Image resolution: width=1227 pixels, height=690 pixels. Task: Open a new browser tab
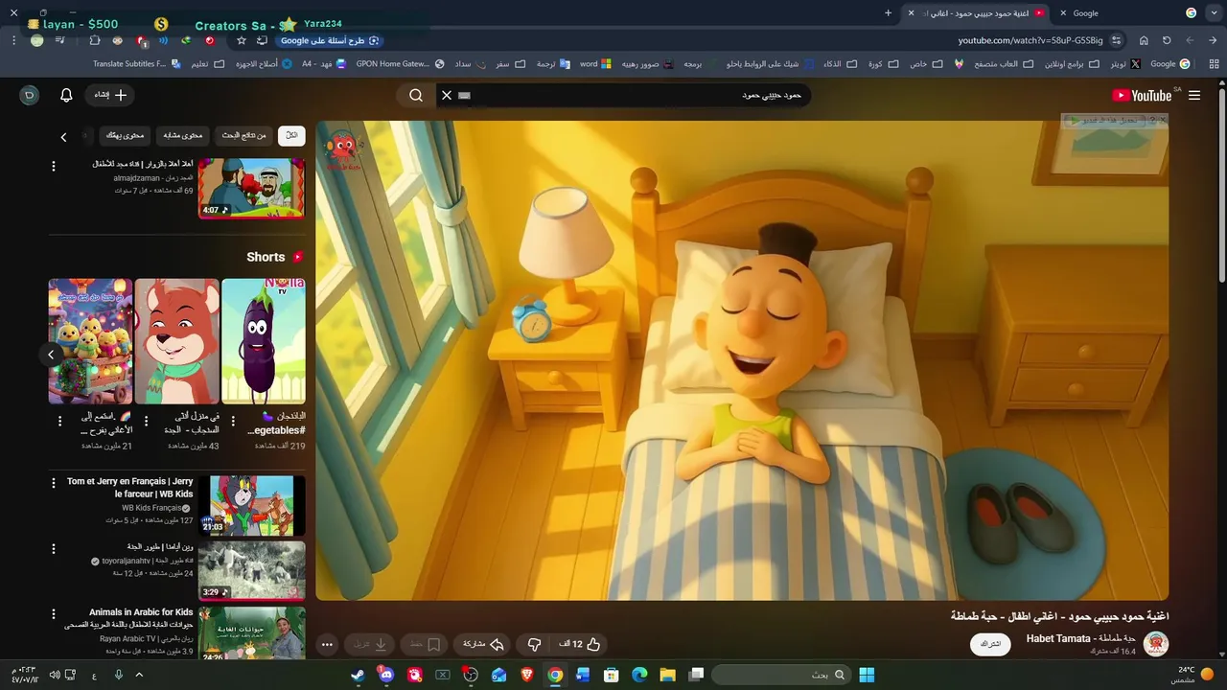tap(888, 13)
